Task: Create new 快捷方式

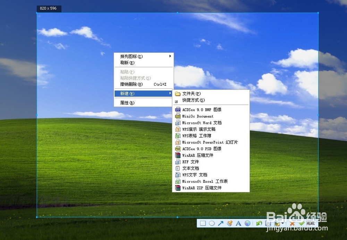Action: click(x=211, y=100)
